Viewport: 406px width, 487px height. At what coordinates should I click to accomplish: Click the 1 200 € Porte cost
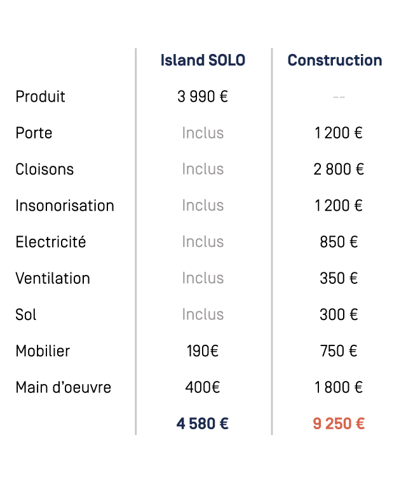point(339,133)
